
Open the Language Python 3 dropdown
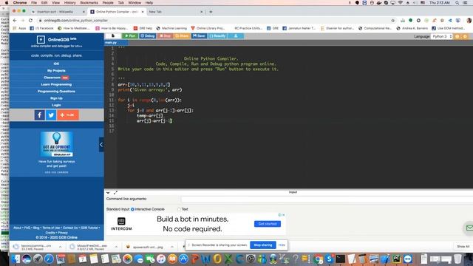click(442, 36)
